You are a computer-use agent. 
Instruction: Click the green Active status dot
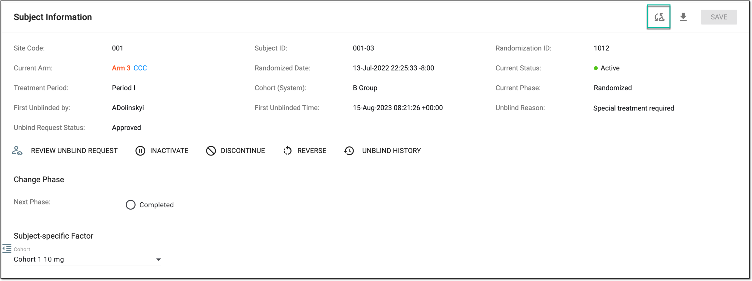coord(596,68)
